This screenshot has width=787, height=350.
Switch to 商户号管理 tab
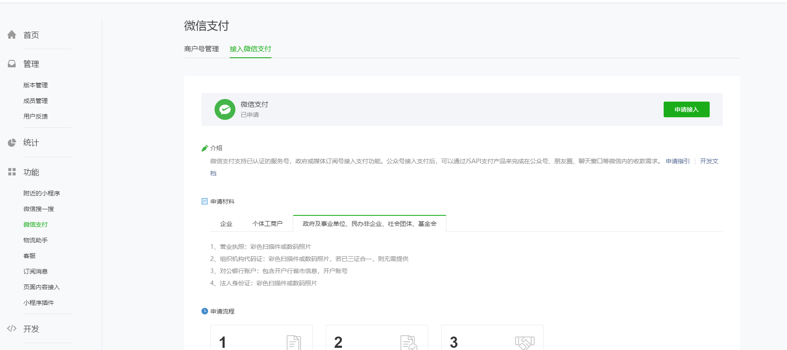coord(202,49)
